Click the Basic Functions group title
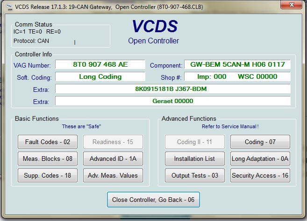This screenshot has width=307, height=221. point(37,118)
